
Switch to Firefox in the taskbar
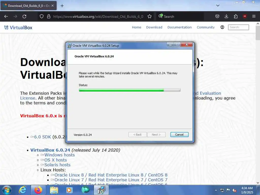pos(38,190)
